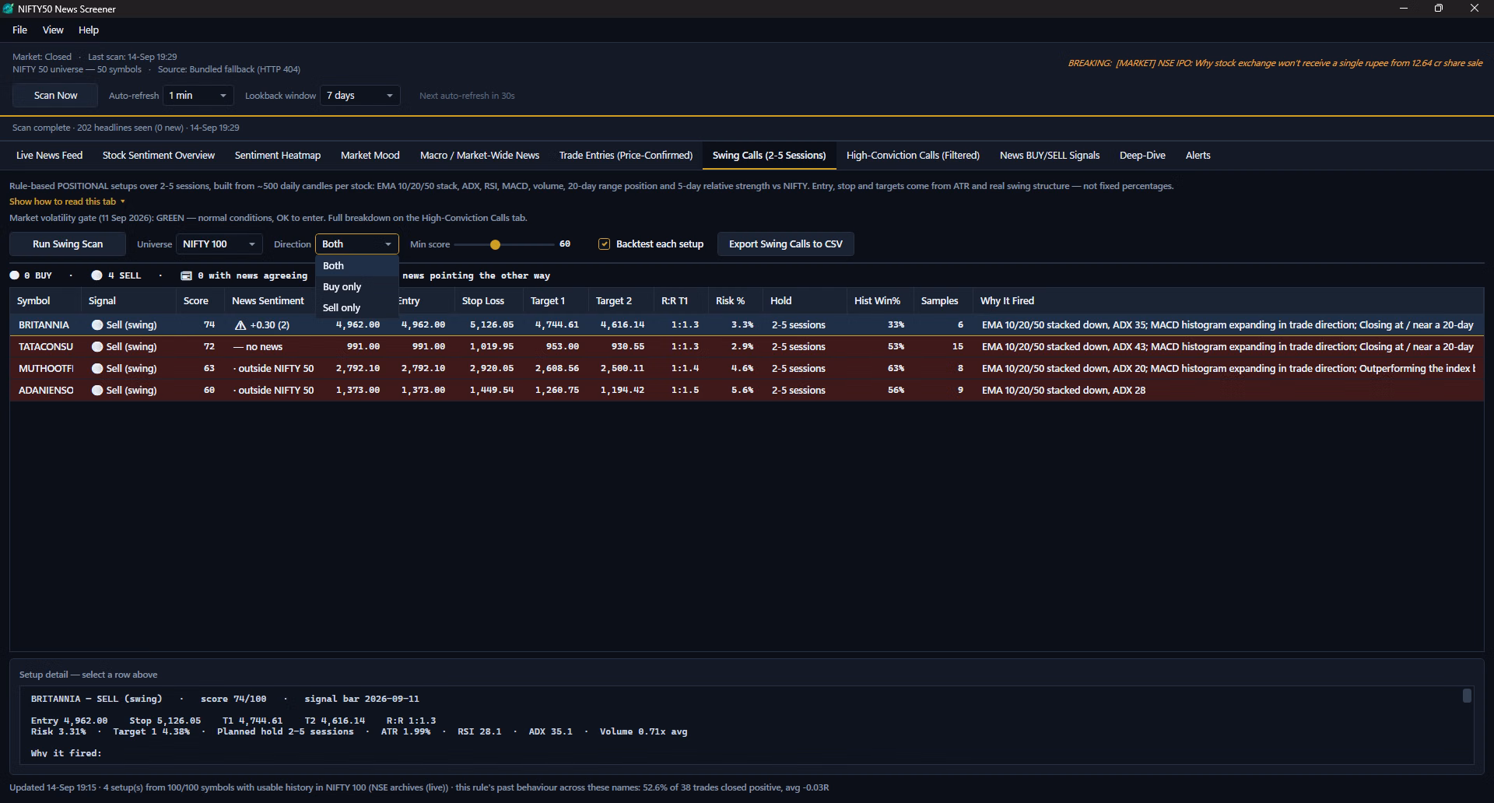
Task: Switch to the Deep-Dive tab
Action: pyautogui.click(x=1142, y=156)
